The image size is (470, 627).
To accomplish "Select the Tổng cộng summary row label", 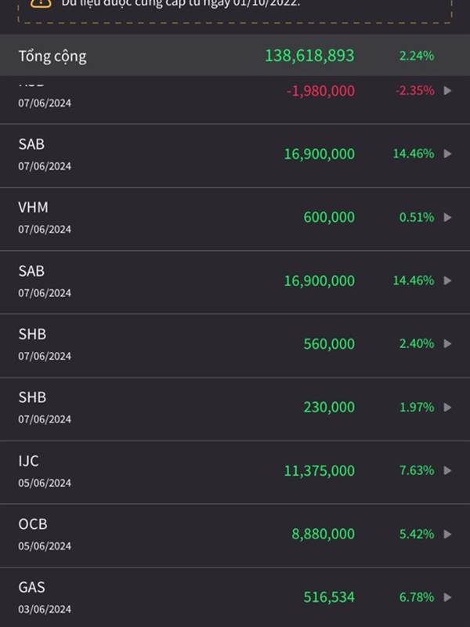I will pyautogui.click(x=52, y=56).
